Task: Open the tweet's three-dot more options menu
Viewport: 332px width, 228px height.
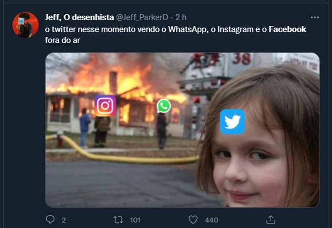Action: click(315, 17)
